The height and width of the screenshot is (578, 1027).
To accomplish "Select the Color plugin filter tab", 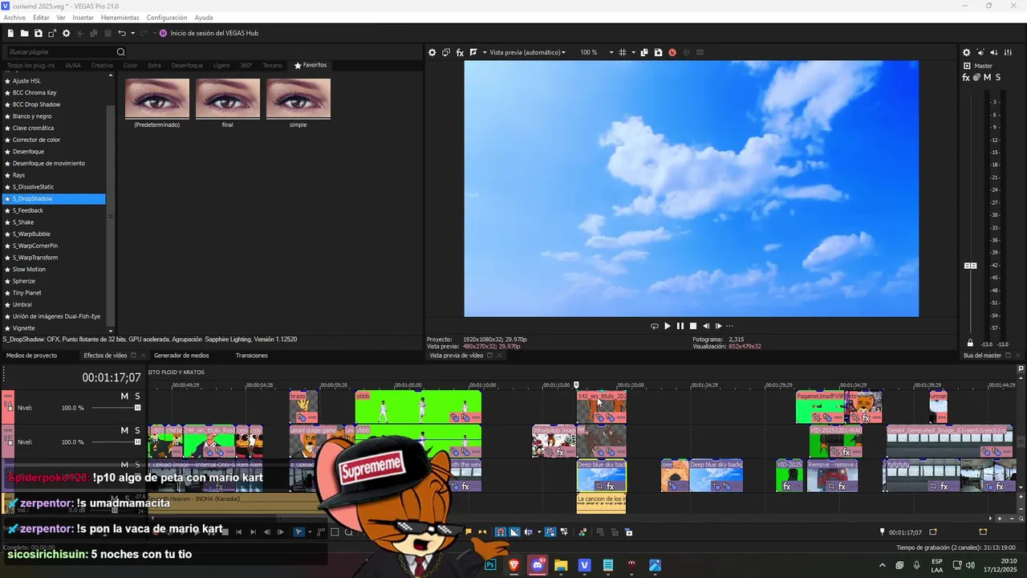I will click(130, 65).
